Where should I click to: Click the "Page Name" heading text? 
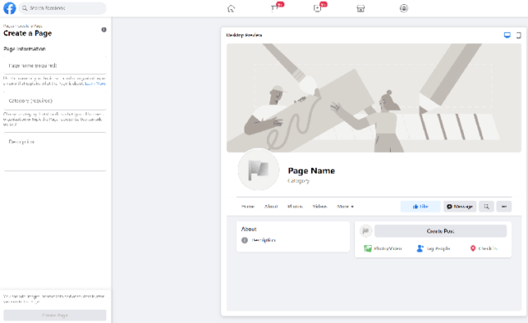click(x=311, y=171)
